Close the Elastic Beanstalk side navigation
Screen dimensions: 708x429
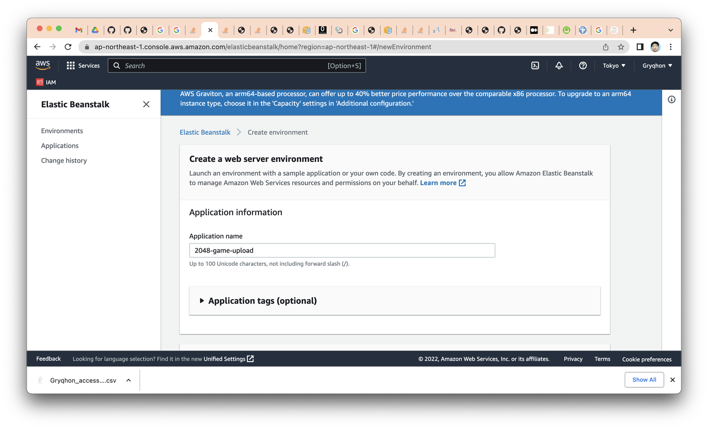(x=146, y=104)
